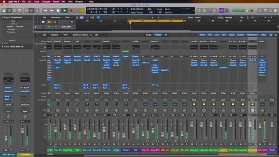Open tracks area Edit dropdown
Viewport: 279px width, 157px height.
45,17
